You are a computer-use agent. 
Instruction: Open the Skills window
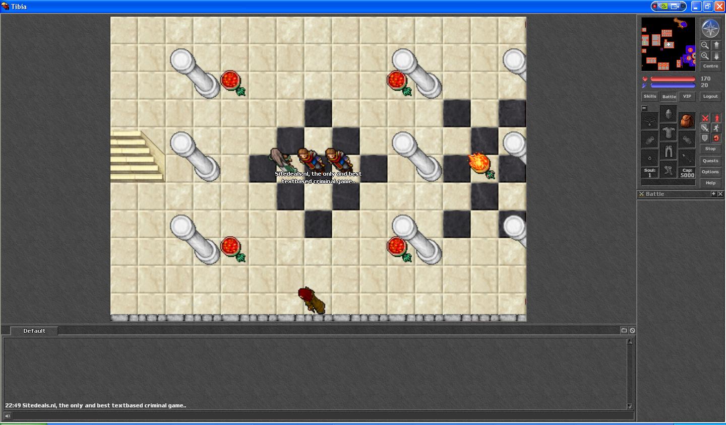[x=650, y=96]
